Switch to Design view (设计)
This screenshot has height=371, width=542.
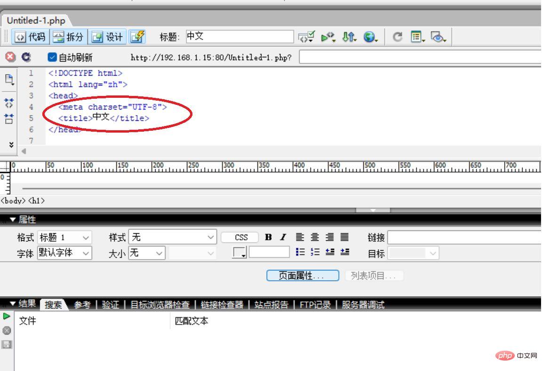(x=107, y=37)
